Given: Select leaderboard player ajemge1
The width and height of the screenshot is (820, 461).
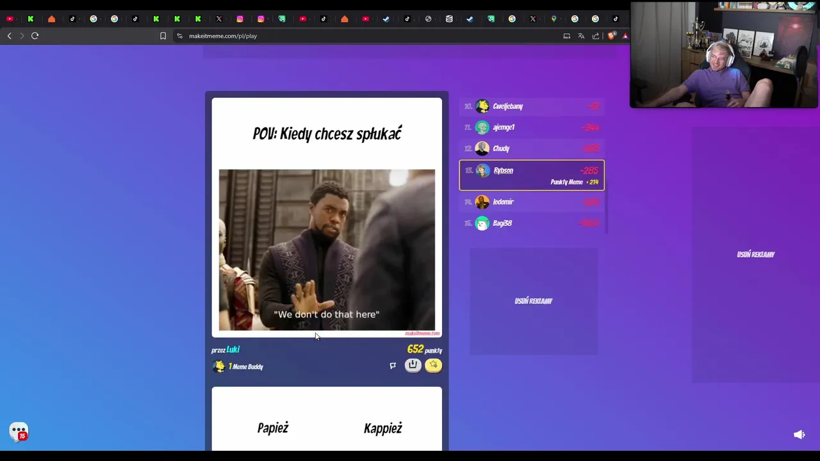Looking at the screenshot, I should click(x=532, y=127).
